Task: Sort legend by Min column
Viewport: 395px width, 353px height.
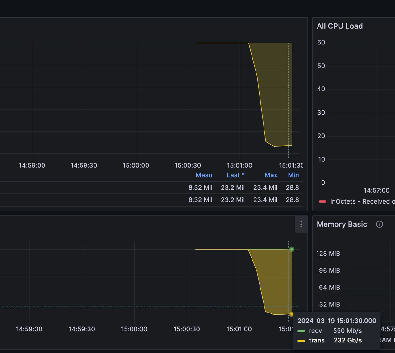Action: (x=293, y=175)
